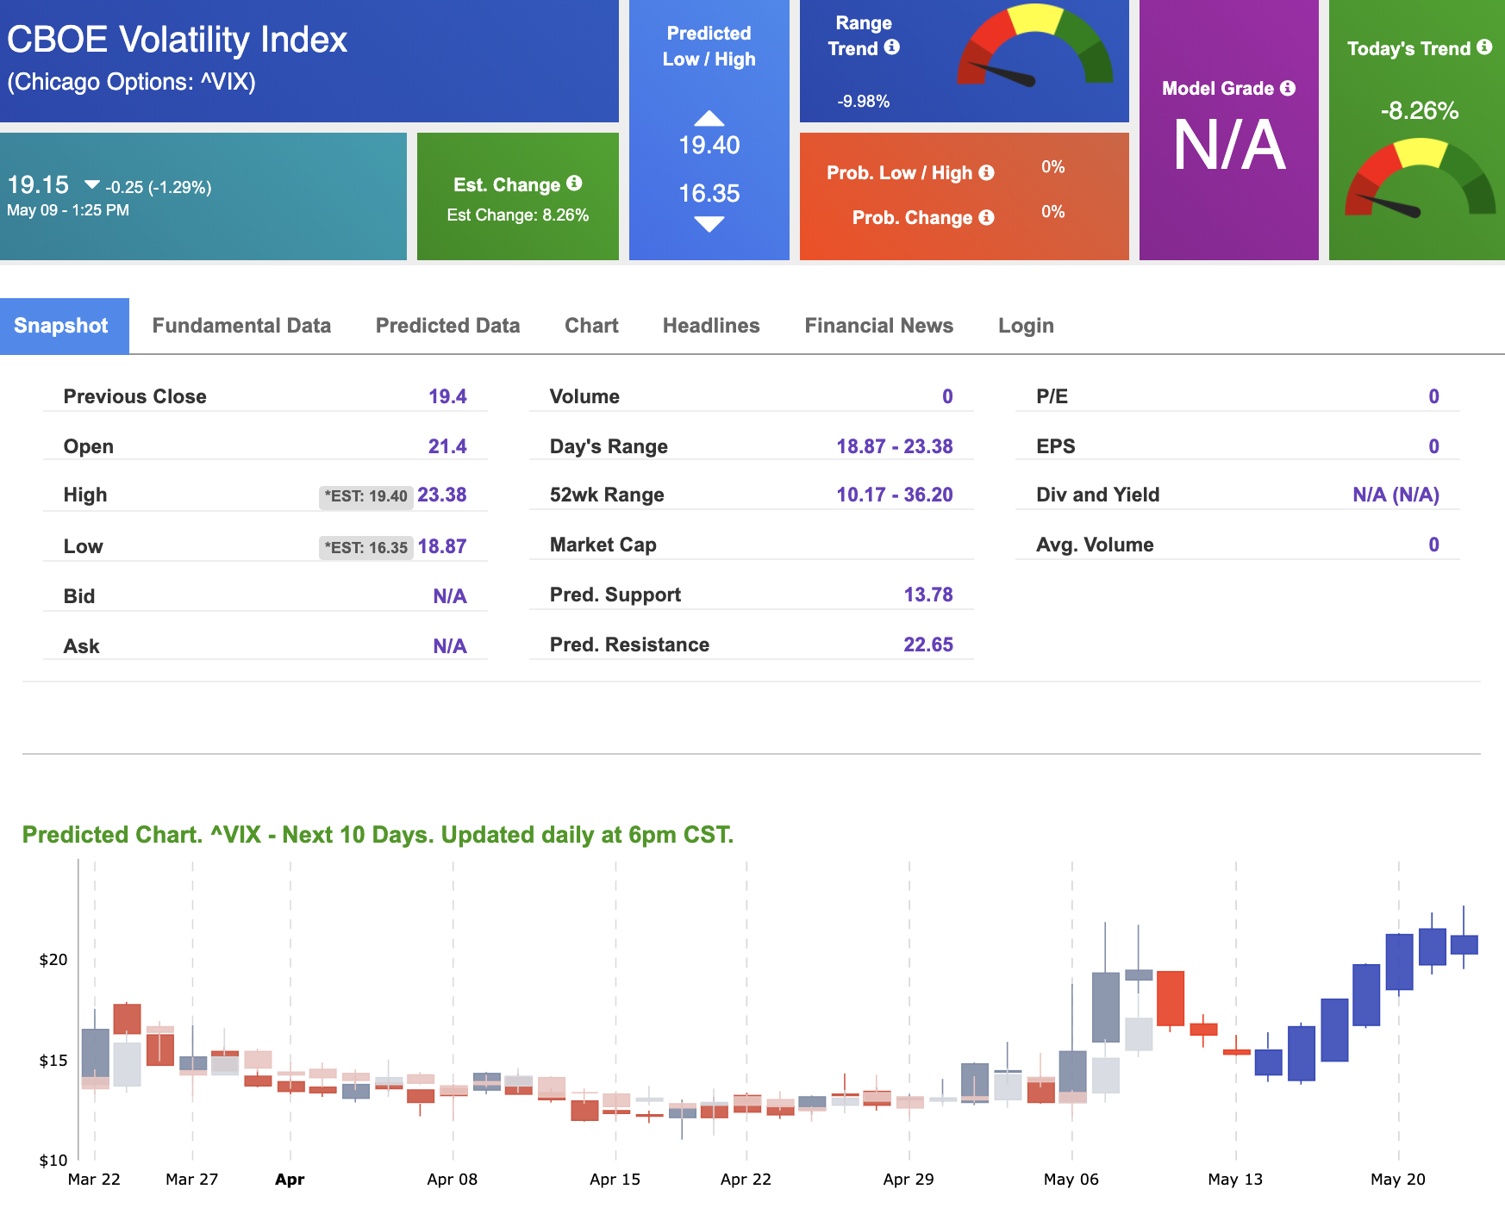1505x1208 pixels.
Task: Click the May 13 axis label
Action: click(x=1234, y=1180)
